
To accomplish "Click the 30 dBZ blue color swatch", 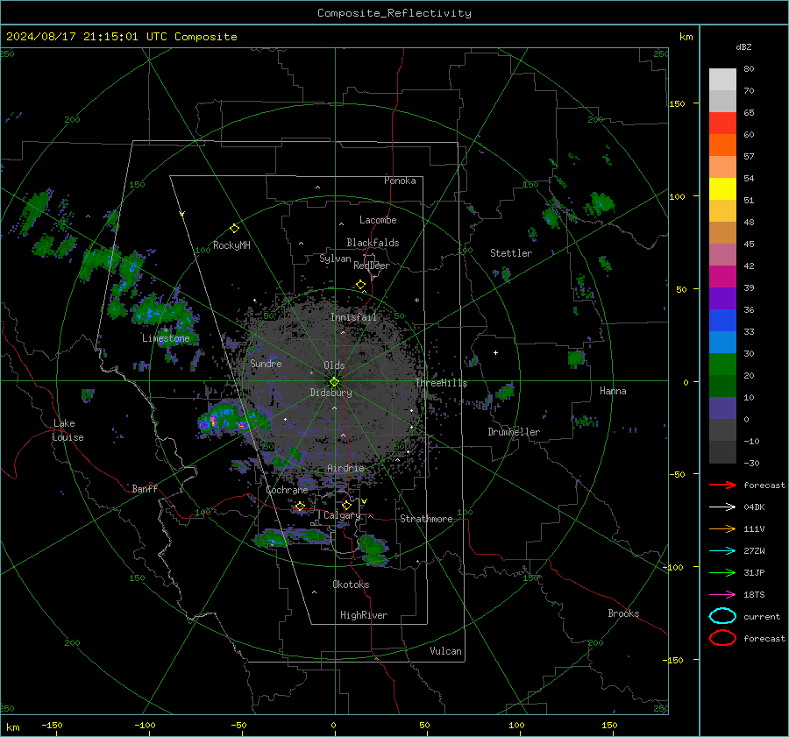I will tap(722, 342).
